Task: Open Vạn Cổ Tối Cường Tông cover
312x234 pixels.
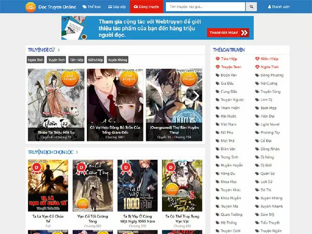Action: (93, 186)
